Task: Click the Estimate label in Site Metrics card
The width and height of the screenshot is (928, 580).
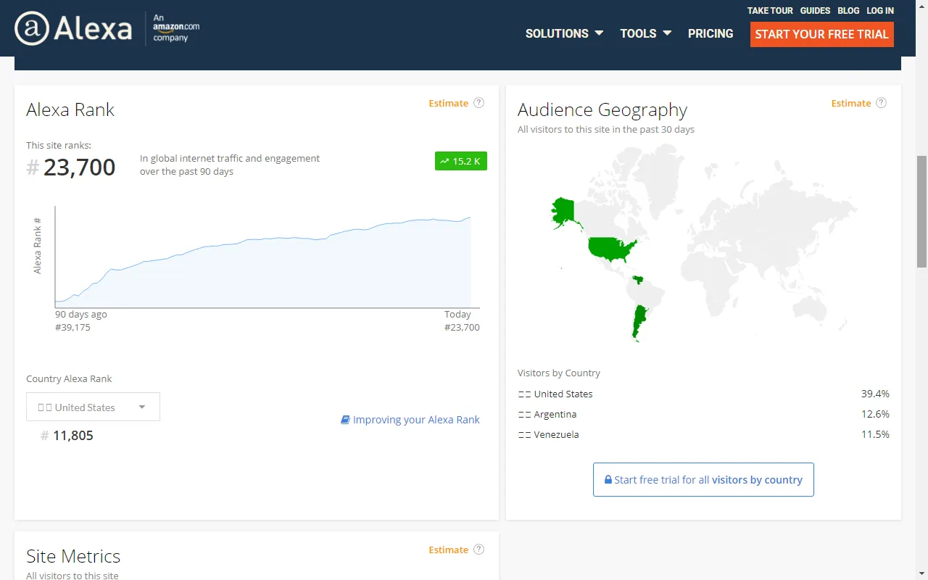Action: coord(448,550)
